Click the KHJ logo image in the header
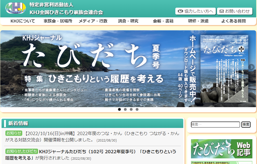 [16, 8]
